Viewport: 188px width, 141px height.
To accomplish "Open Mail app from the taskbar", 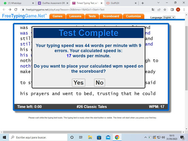I will click(108, 138).
